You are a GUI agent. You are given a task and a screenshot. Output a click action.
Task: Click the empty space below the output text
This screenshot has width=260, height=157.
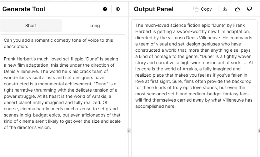[x=194, y=134]
